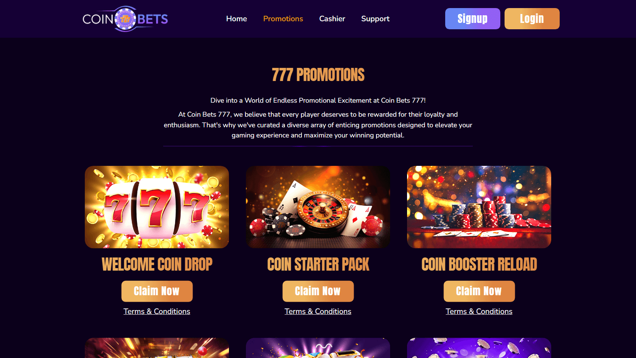This screenshot has width=636, height=358.
Task: Claim the Coin Starter Pack offer
Action: [318, 291]
